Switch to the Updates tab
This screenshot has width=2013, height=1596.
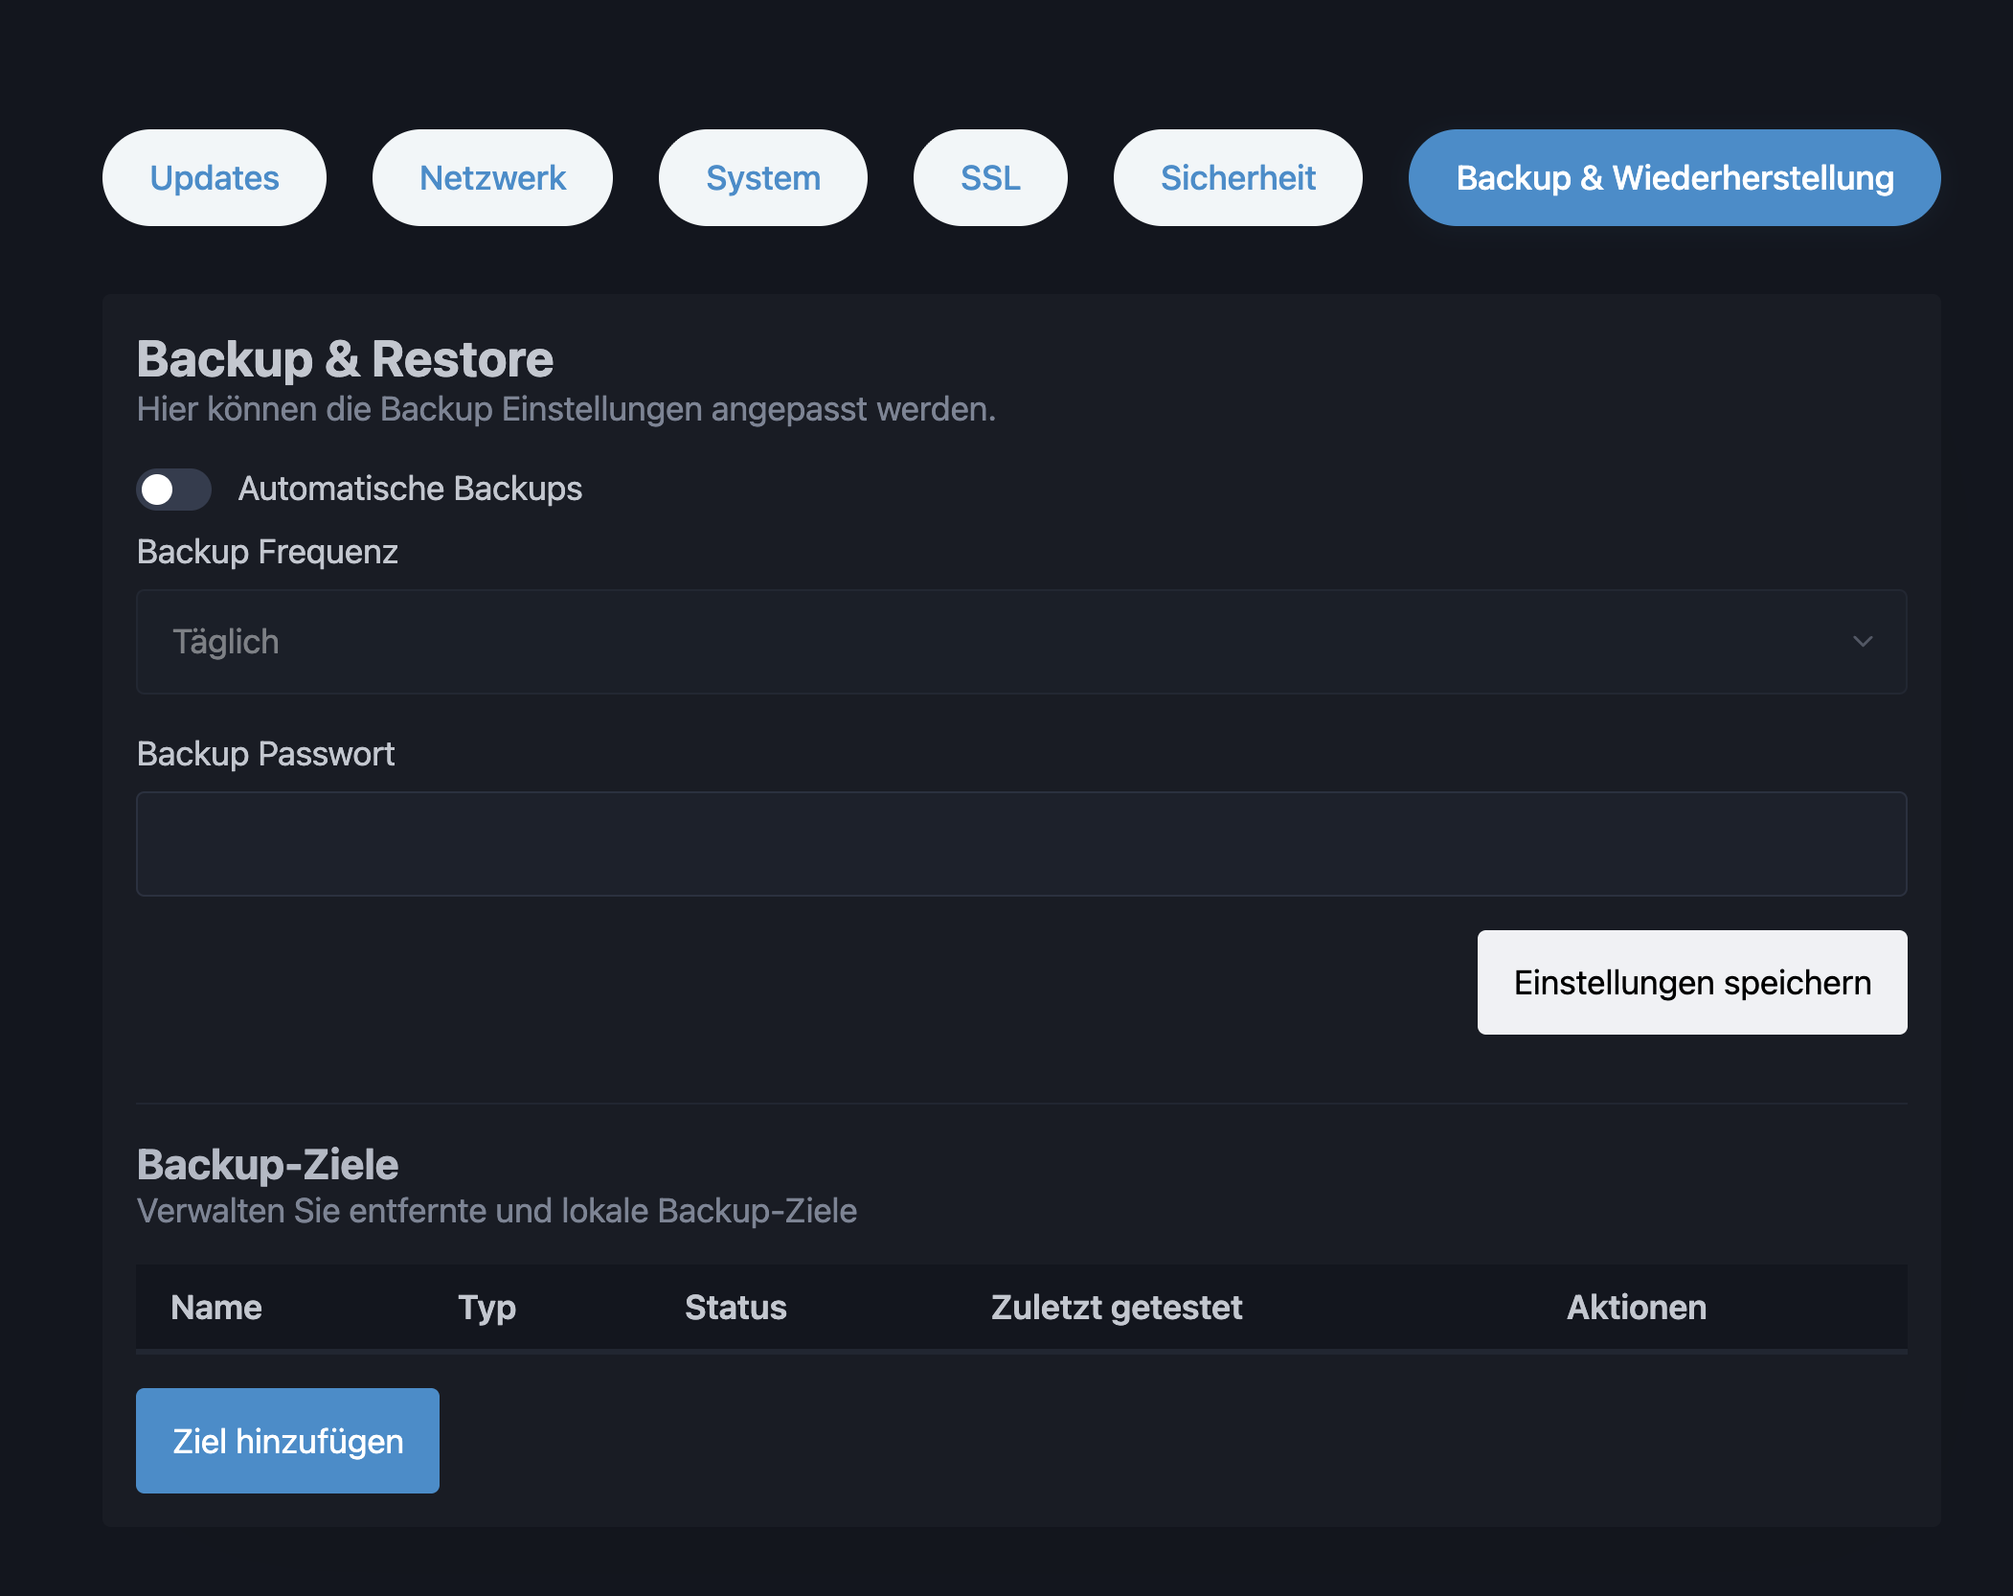click(214, 177)
